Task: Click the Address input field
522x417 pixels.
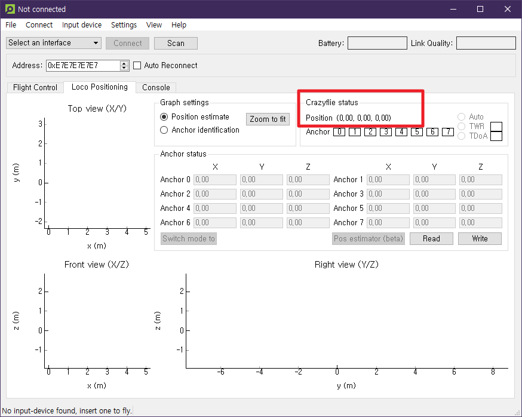Action: coord(83,65)
